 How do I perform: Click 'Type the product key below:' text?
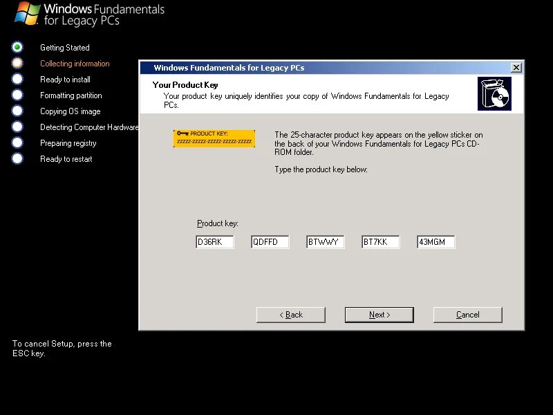pos(321,169)
